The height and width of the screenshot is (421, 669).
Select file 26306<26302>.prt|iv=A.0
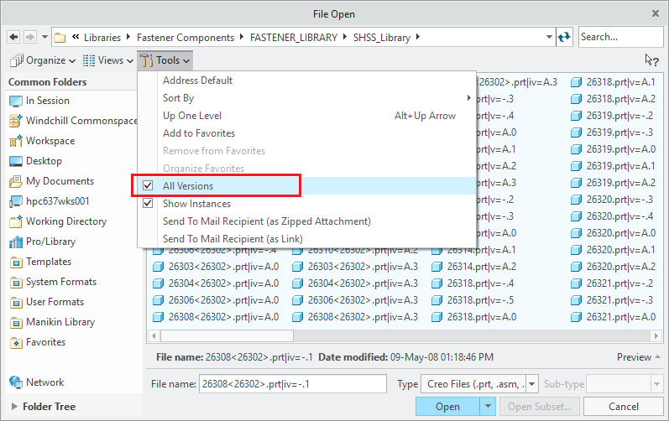[x=216, y=300]
